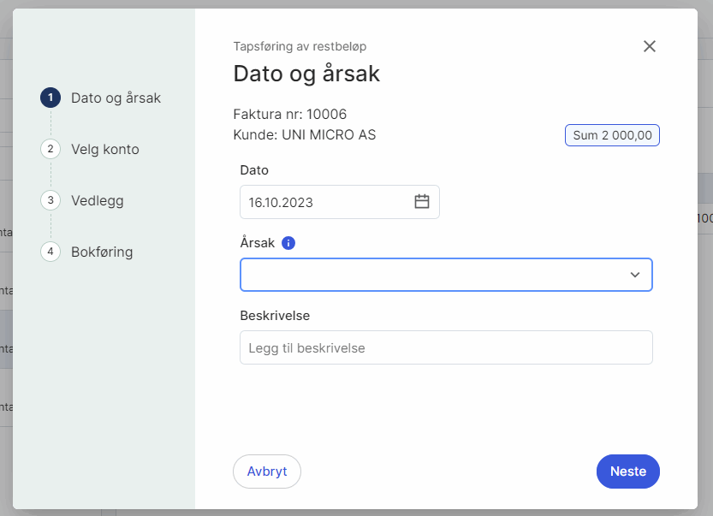Close the Tapsføring dialog with X
The width and height of the screenshot is (713, 516).
(x=650, y=46)
